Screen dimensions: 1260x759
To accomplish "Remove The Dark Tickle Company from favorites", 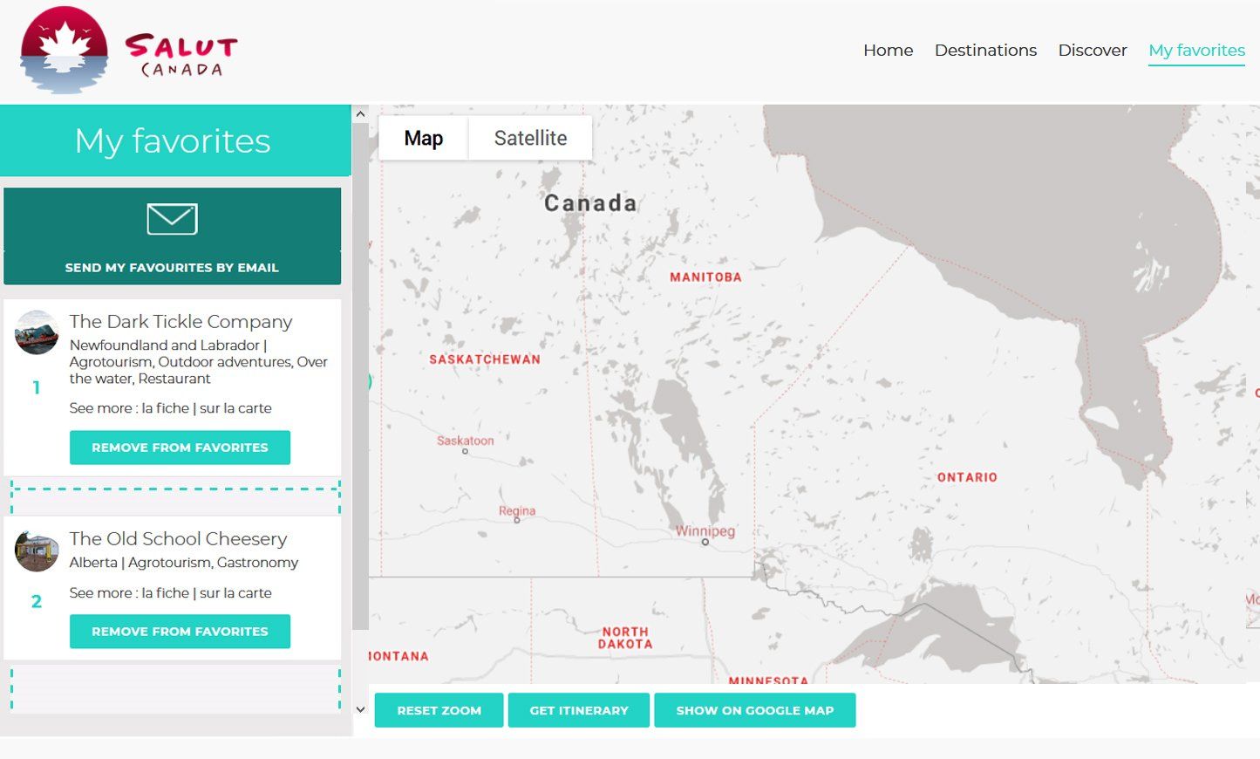I will coord(180,448).
